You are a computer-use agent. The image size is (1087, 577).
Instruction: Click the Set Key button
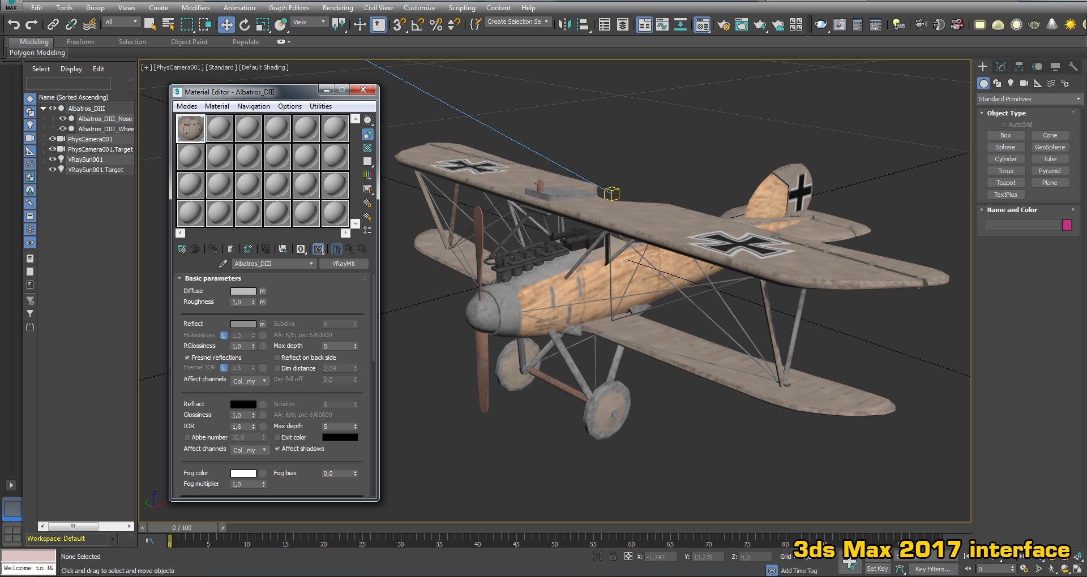tap(877, 569)
